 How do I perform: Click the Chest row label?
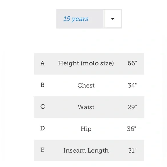86,86
